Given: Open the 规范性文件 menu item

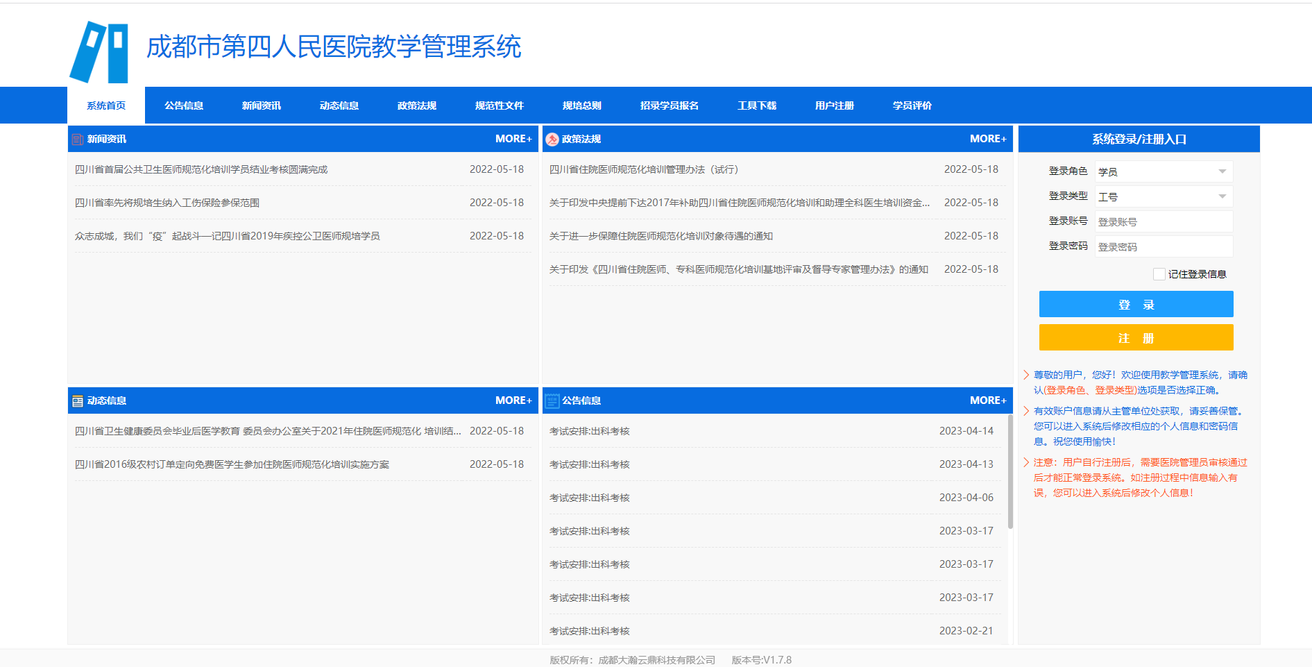Looking at the screenshot, I should click(500, 105).
